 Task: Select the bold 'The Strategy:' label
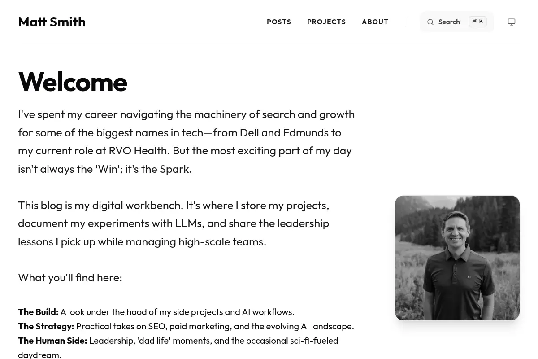[46, 326]
